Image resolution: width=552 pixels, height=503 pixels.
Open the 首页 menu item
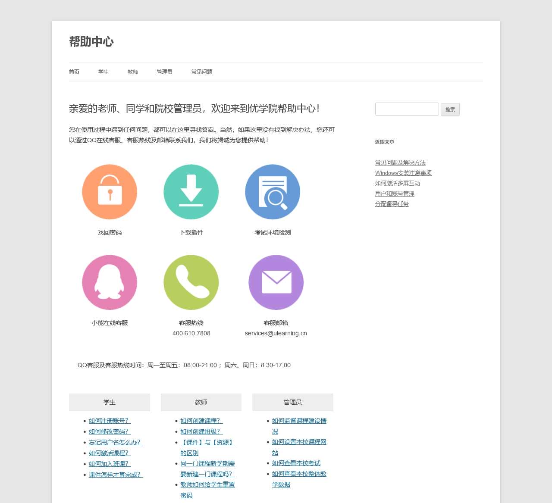tap(74, 72)
